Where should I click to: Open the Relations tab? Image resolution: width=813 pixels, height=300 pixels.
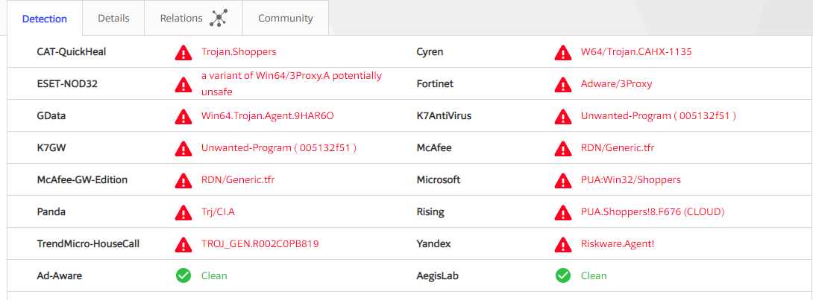pyautogui.click(x=181, y=19)
